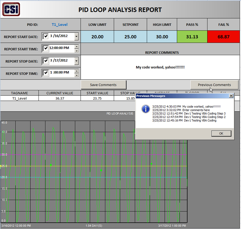Decrease Report Start Time with down arrow
This screenshot has width=241, height=229.
(x=77, y=50)
